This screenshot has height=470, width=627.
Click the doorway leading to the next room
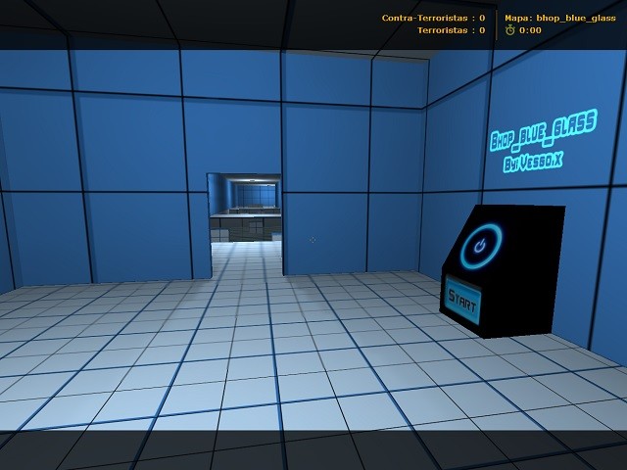(245, 225)
